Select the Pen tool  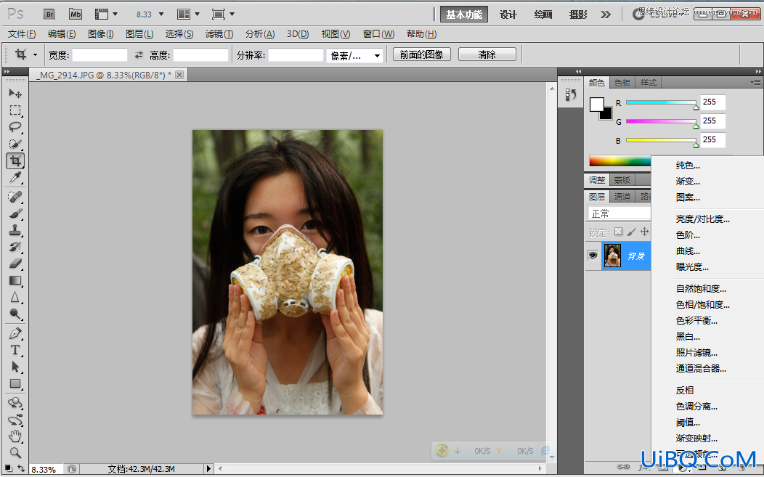(15, 333)
